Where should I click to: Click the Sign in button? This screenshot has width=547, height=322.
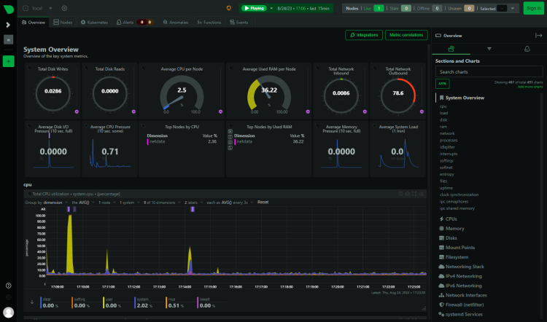tap(534, 8)
